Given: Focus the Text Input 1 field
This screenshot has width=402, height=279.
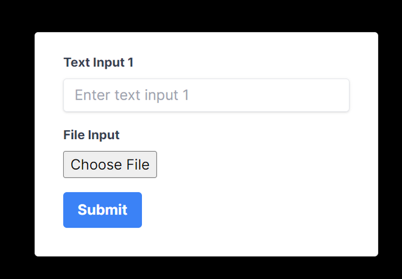Looking at the screenshot, I should [x=206, y=95].
